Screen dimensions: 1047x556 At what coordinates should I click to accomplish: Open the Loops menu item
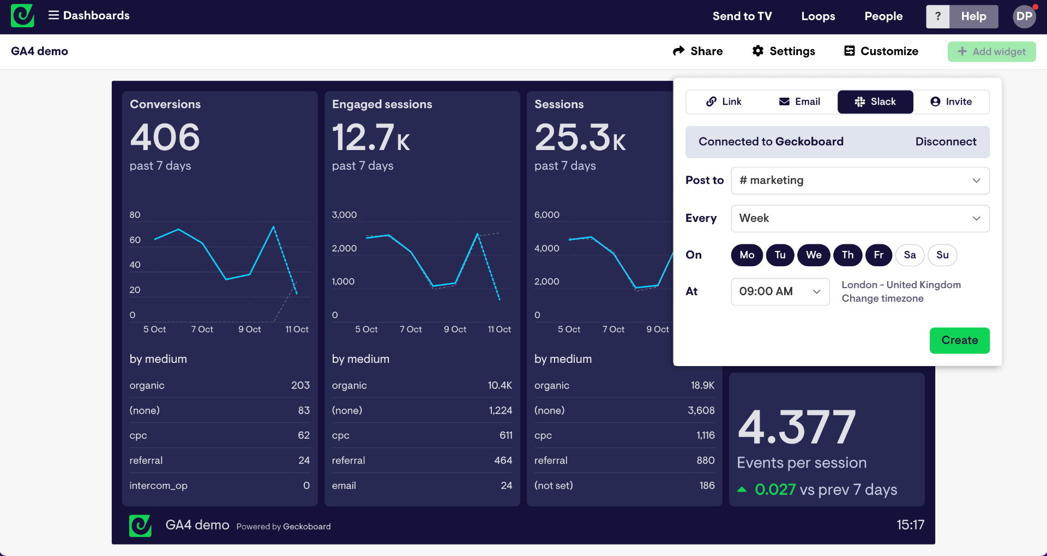click(x=818, y=16)
